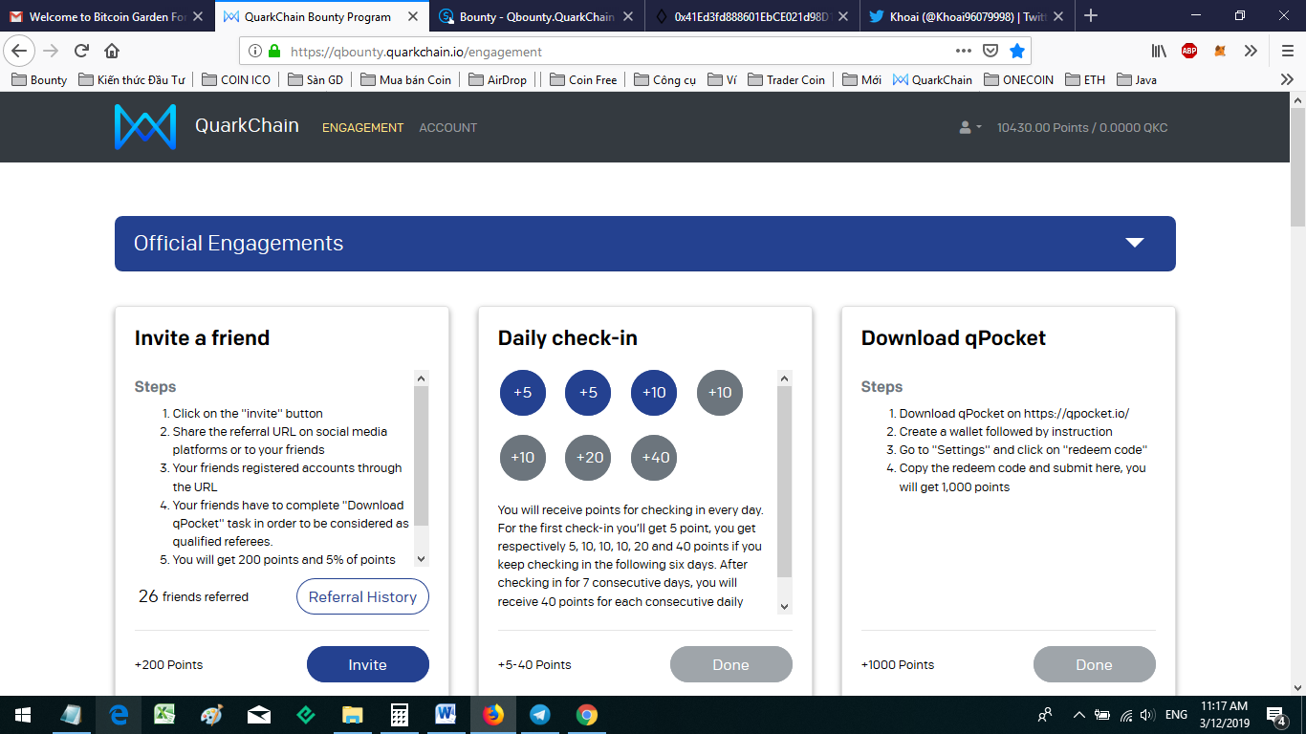Image resolution: width=1306 pixels, height=734 pixels.
Task: Open the ONECOIN bookmark folder
Action: 1019,80
